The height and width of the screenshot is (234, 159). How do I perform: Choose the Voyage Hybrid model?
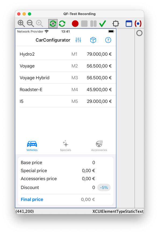[66, 78]
